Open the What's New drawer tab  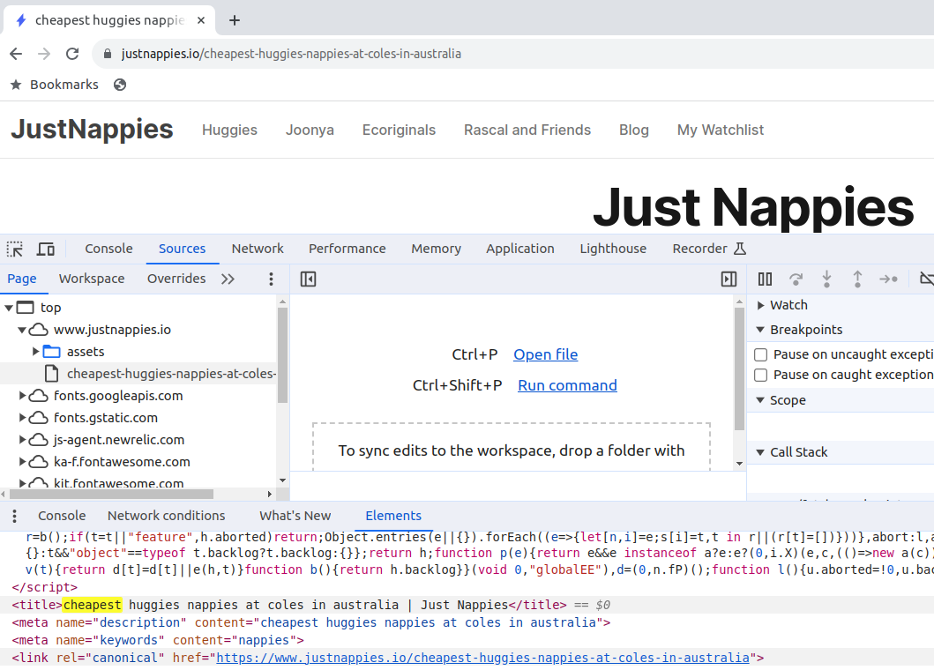tap(295, 516)
